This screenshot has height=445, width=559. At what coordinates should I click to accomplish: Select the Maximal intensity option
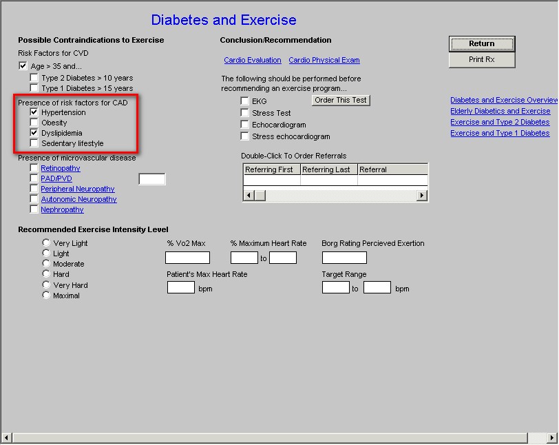[46, 295]
